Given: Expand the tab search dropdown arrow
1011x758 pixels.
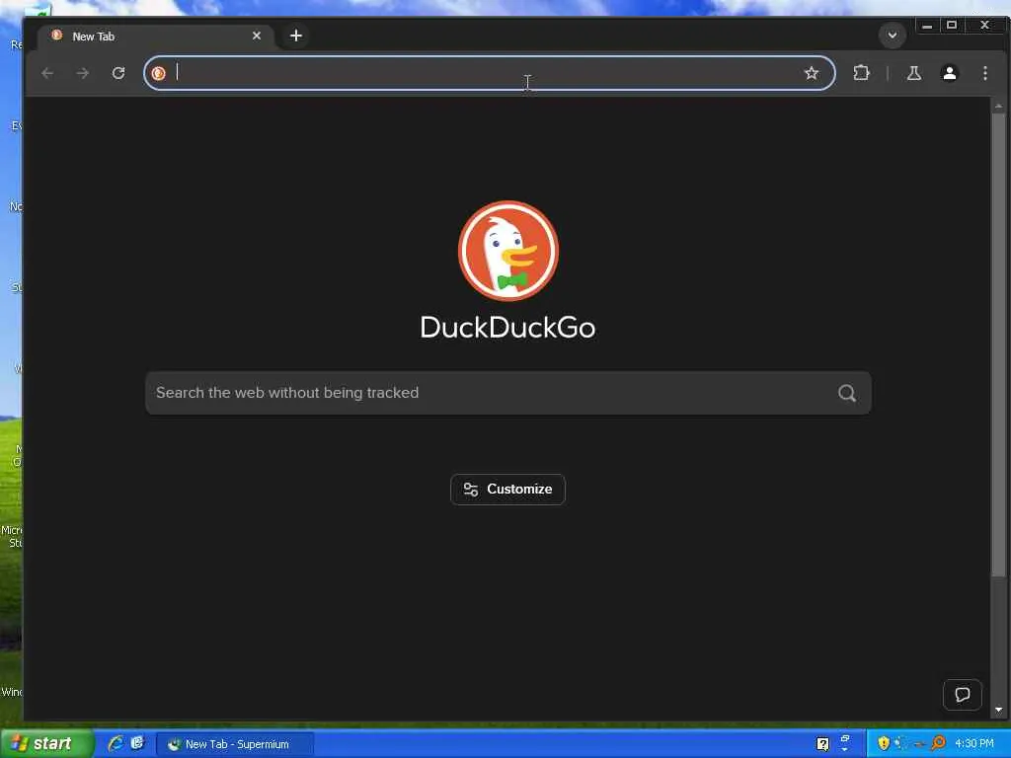Looking at the screenshot, I should tap(893, 36).
